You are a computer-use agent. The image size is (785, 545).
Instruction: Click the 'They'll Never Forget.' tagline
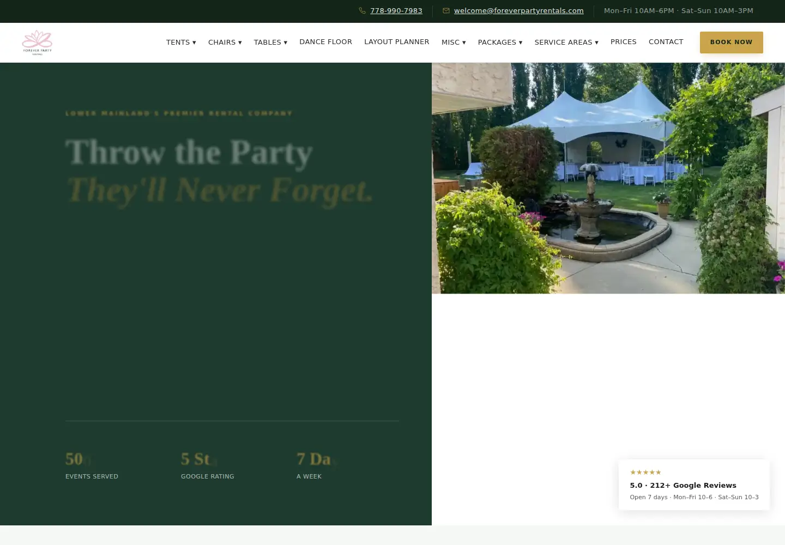click(220, 190)
